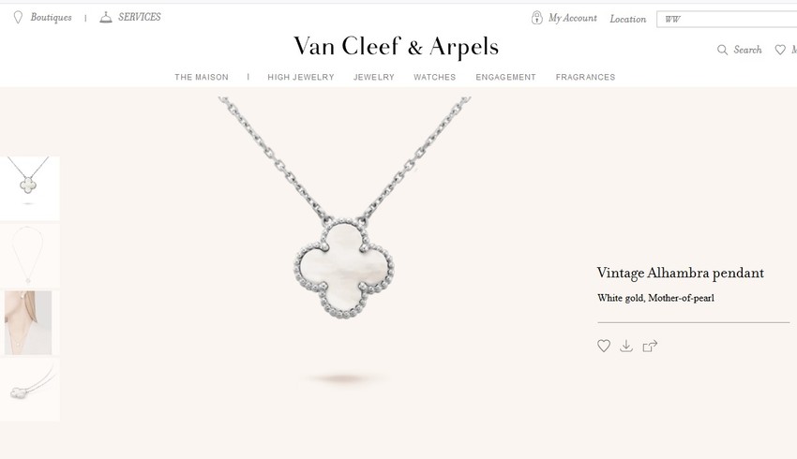
Task: Click the Services bell icon
Action: pyautogui.click(x=106, y=17)
